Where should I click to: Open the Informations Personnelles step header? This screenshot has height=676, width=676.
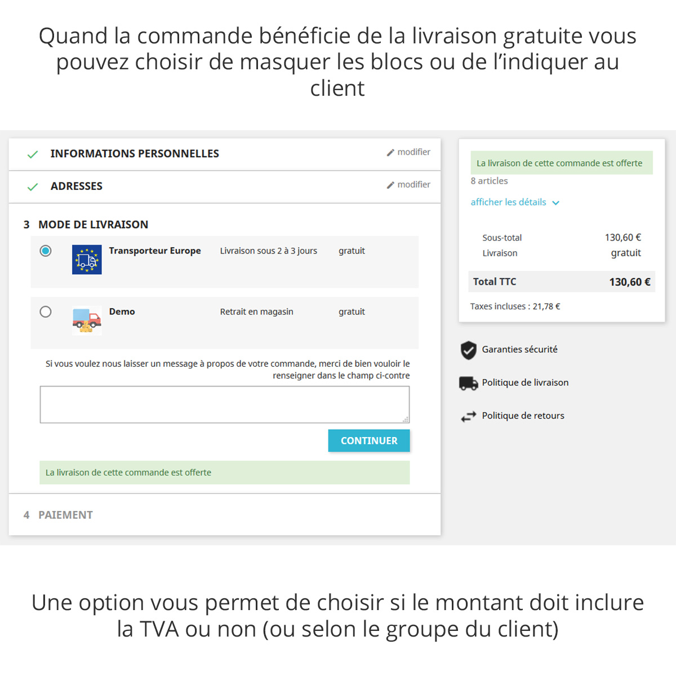pos(135,154)
